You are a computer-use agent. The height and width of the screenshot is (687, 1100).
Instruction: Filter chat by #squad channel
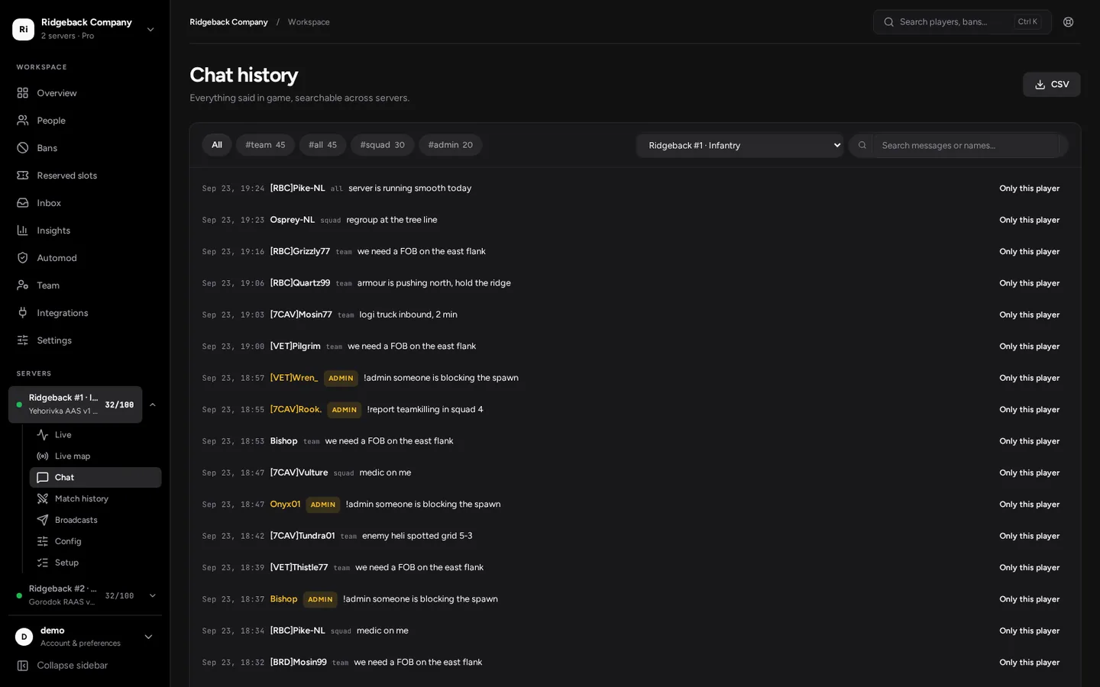click(383, 145)
